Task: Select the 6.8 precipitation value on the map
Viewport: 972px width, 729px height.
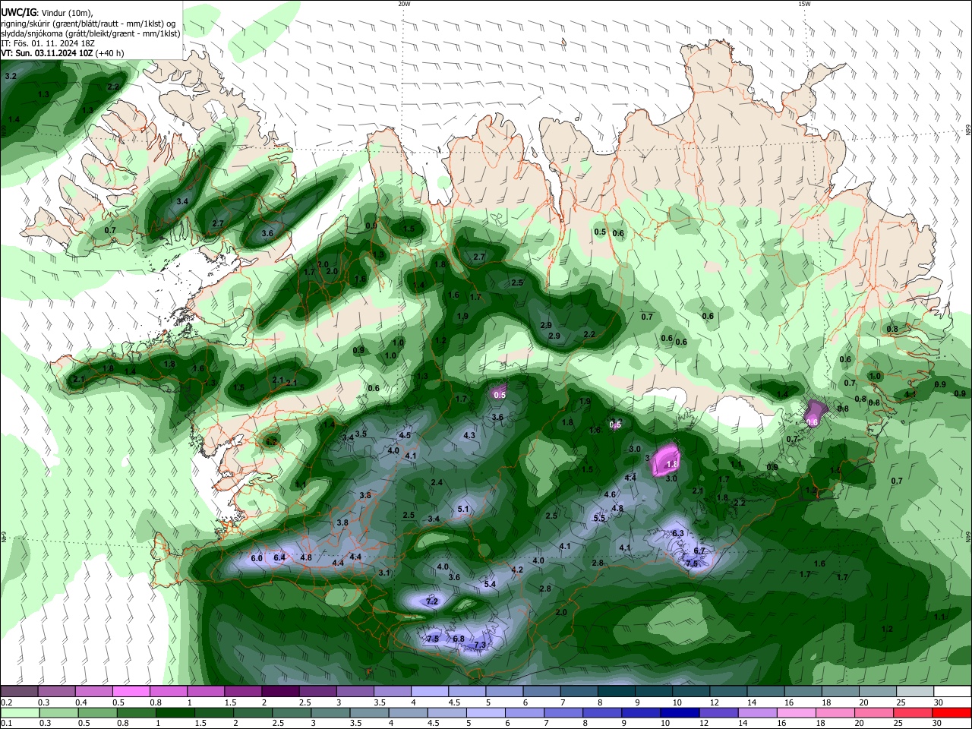Action: pos(459,639)
